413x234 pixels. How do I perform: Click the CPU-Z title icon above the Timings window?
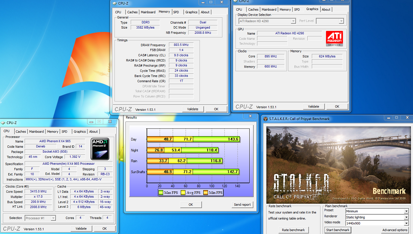(x=115, y=3)
